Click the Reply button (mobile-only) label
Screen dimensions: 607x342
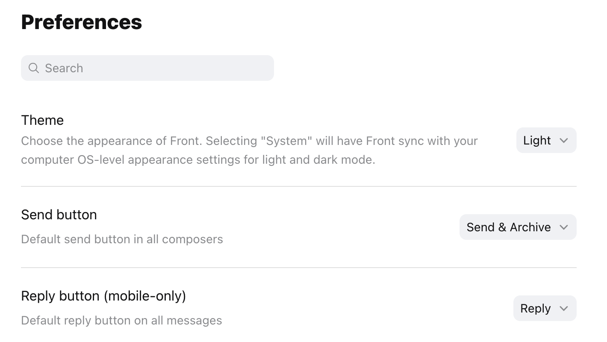coord(103,296)
